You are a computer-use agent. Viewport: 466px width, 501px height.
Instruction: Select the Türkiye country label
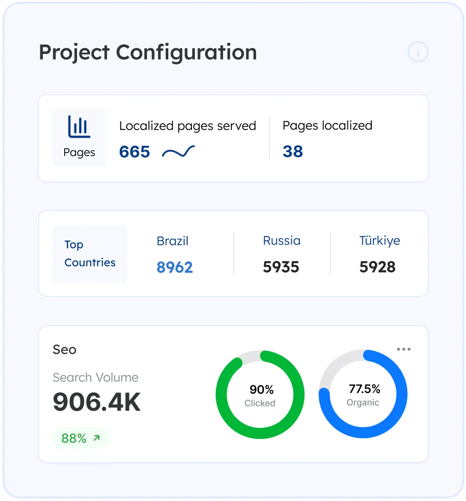(x=379, y=241)
